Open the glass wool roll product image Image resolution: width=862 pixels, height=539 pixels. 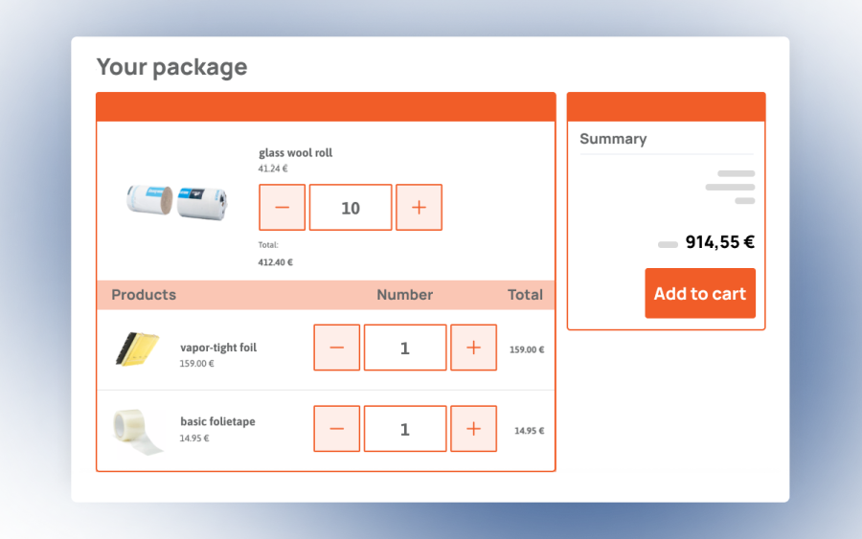(176, 200)
